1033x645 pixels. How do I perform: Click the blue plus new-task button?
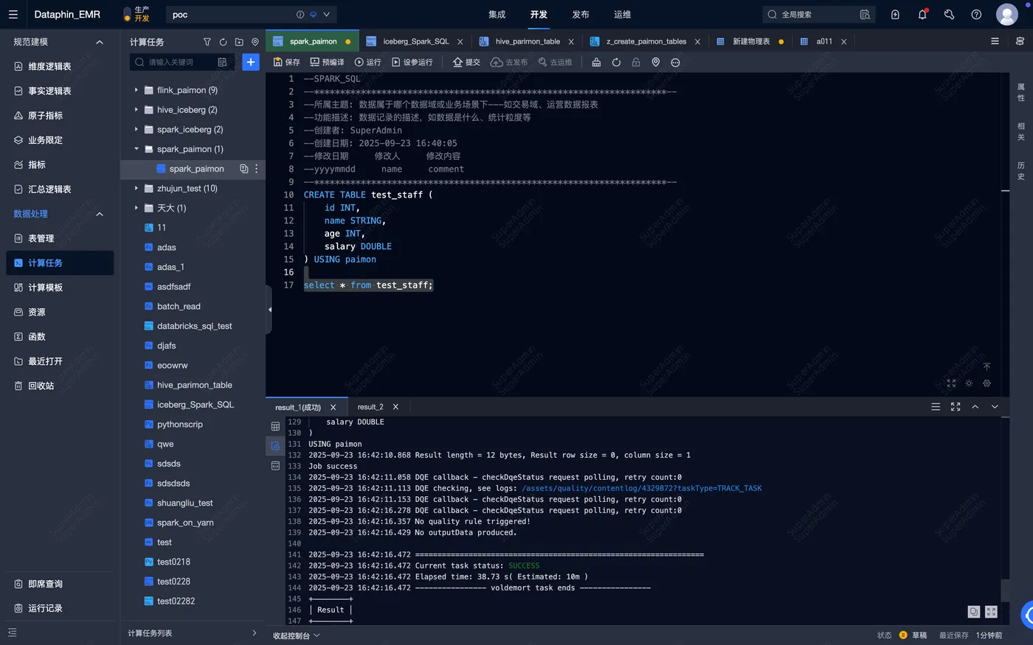[251, 62]
